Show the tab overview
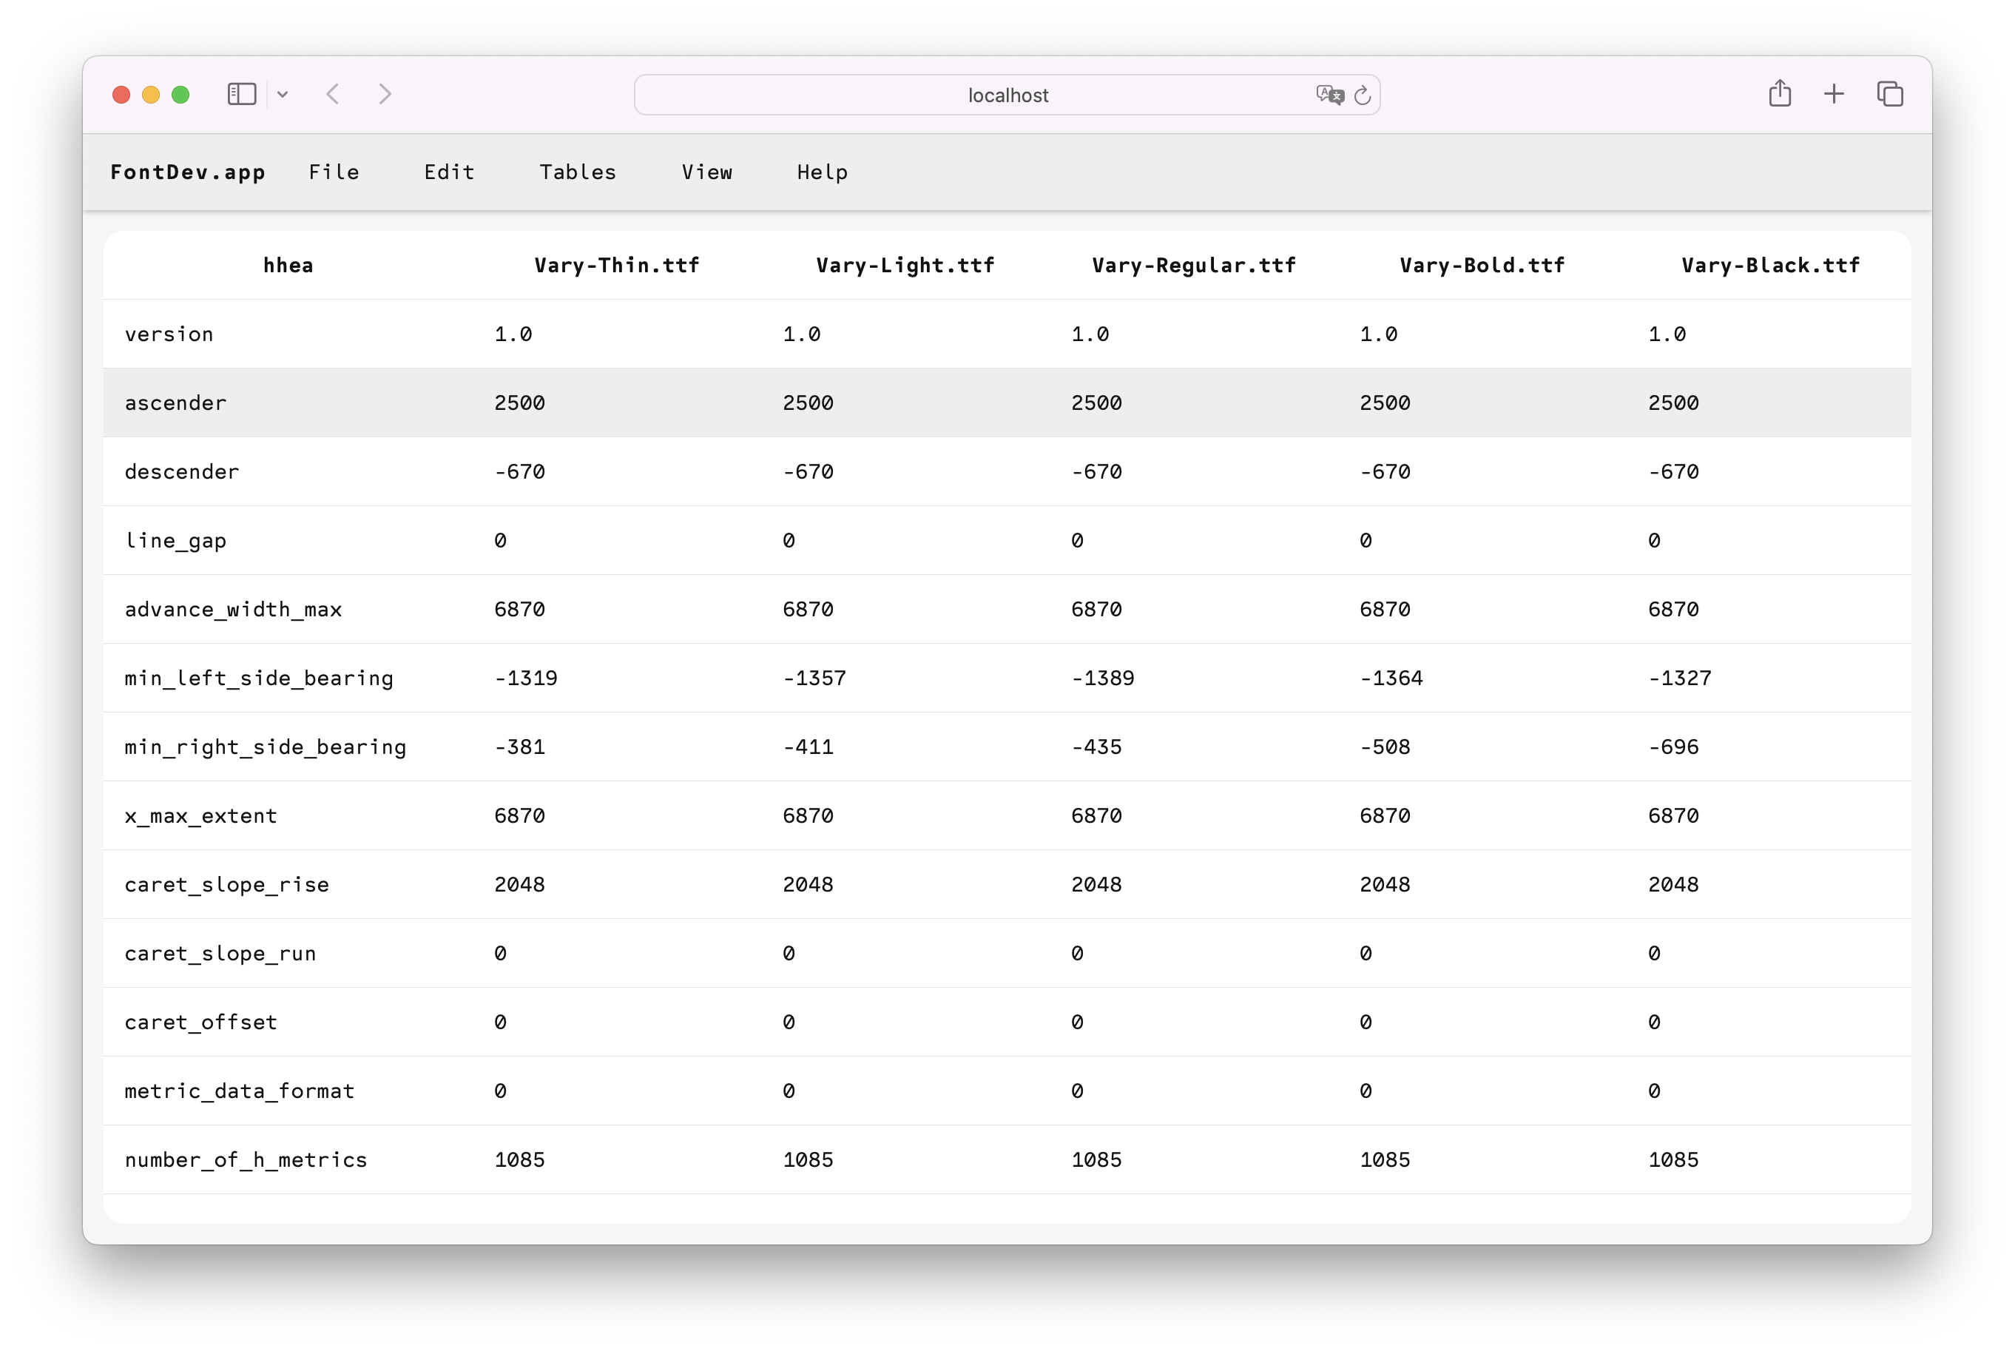2015x1354 pixels. [1889, 93]
